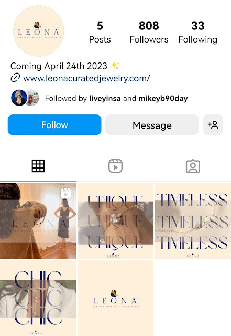The image size is (231, 336).
Task: Open the Leona logo post thumbnail
Action: point(115,298)
